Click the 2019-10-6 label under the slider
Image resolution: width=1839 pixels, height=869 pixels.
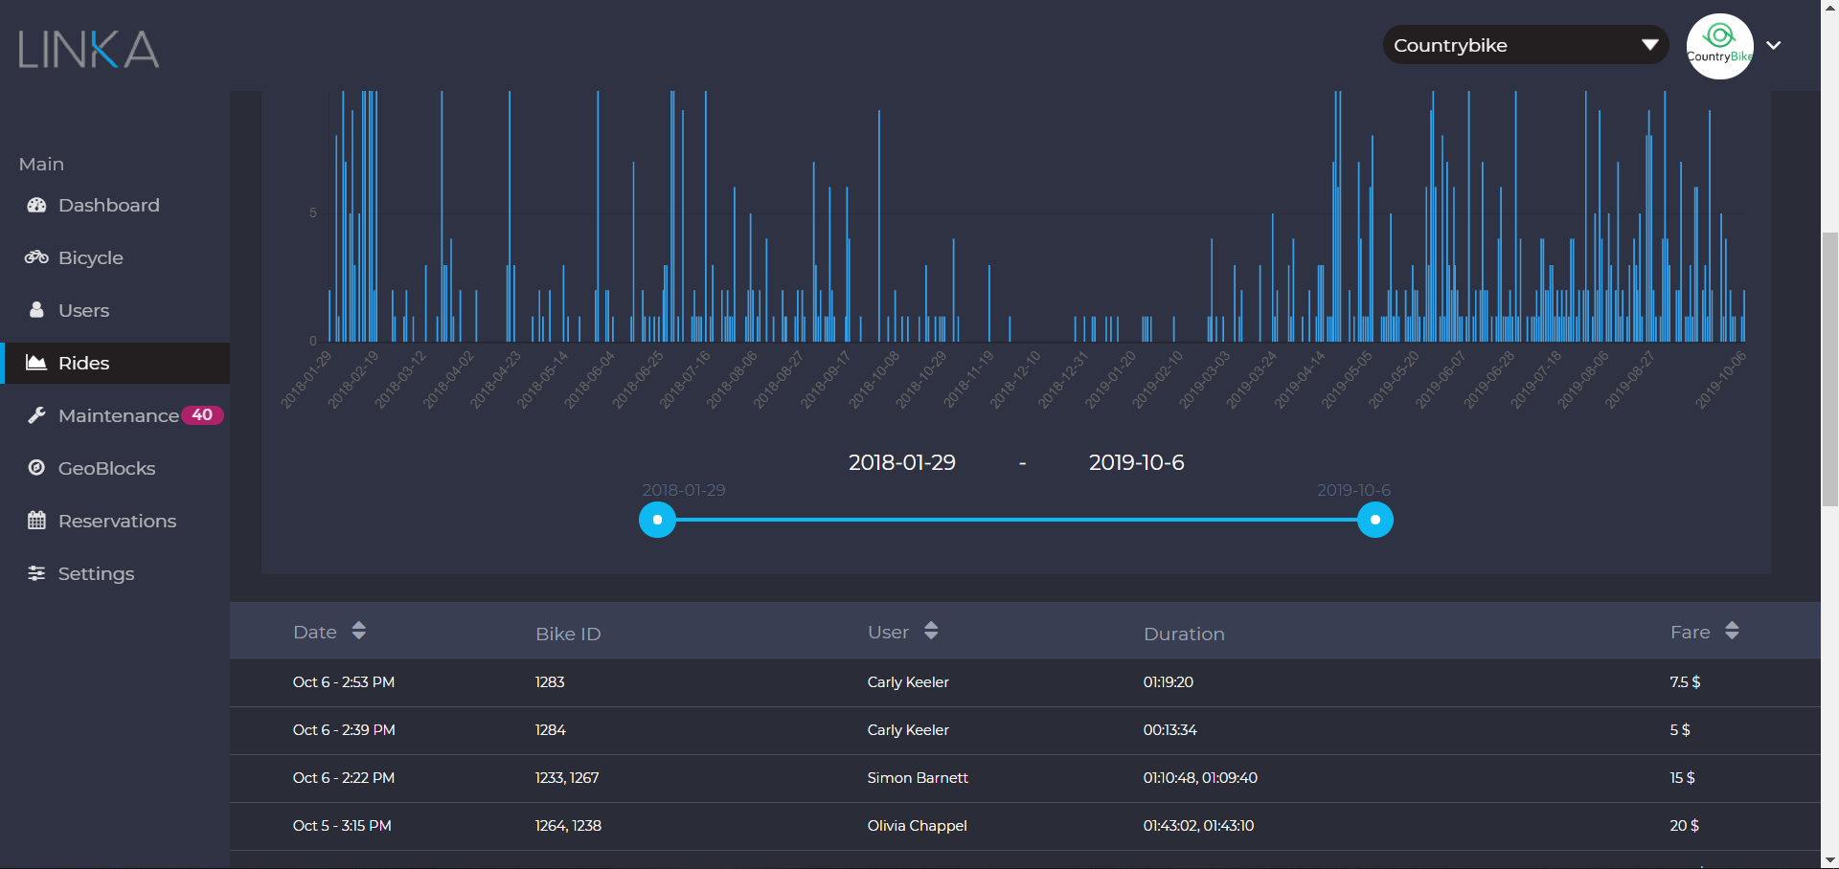click(1353, 490)
